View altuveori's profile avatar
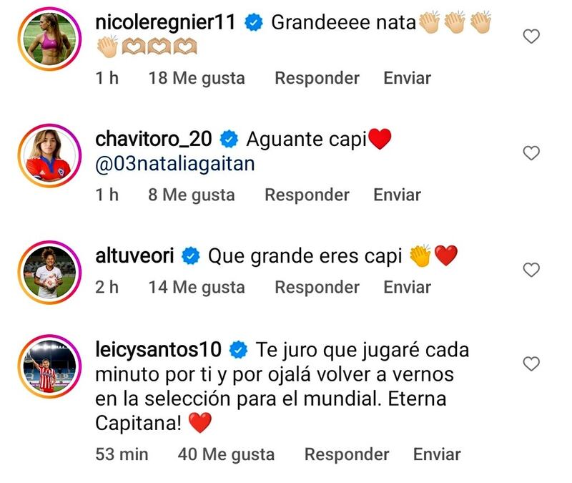 [49, 273]
